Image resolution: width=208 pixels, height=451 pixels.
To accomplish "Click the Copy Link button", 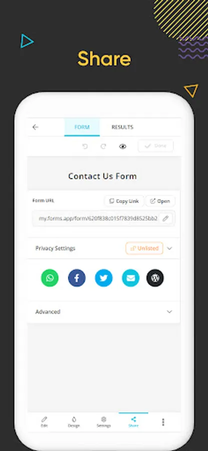I will tap(124, 201).
